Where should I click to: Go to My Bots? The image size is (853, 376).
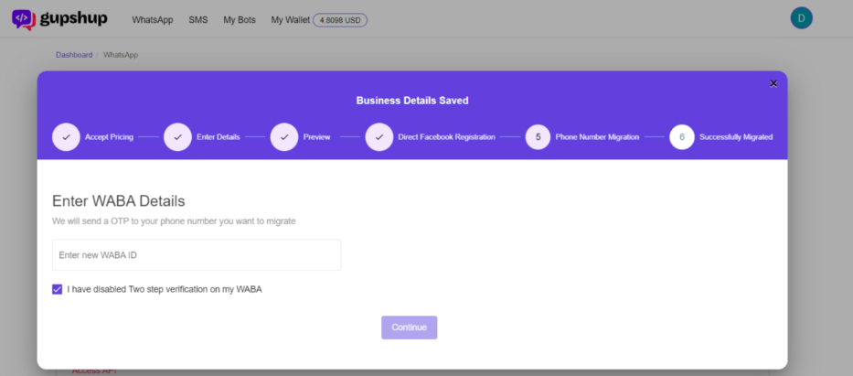pyautogui.click(x=240, y=19)
